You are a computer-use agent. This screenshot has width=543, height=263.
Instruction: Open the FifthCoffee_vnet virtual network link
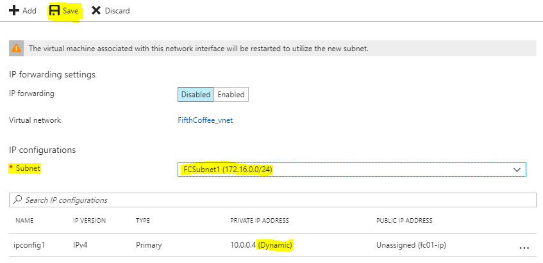point(205,120)
